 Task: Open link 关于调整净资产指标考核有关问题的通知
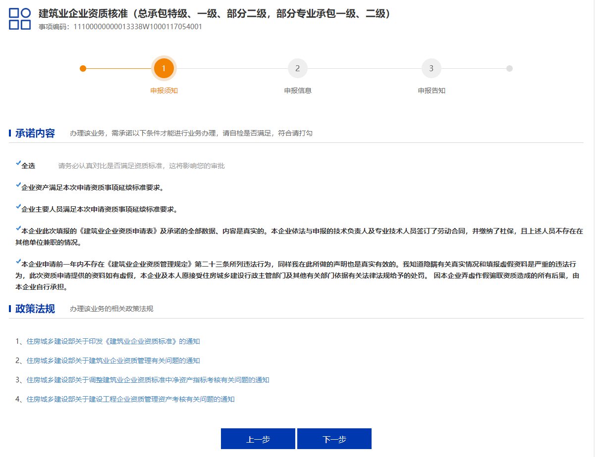point(148,380)
